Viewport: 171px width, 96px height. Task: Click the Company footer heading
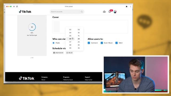pyautogui.click(x=45, y=77)
